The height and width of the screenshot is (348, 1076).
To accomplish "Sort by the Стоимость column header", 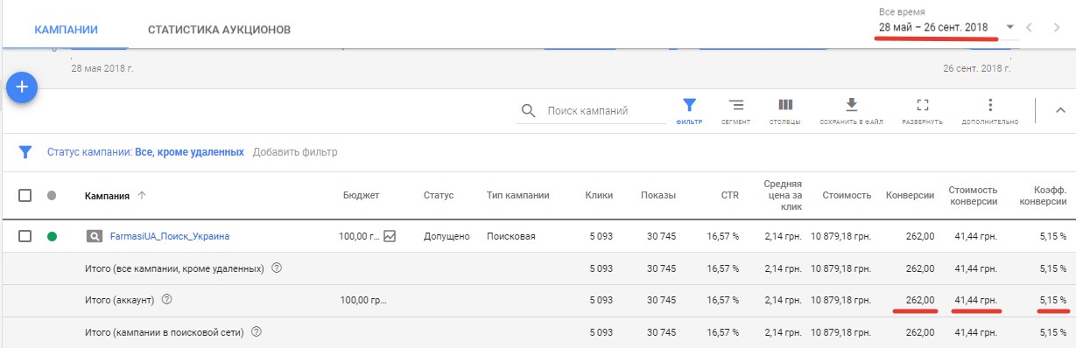I will [847, 195].
